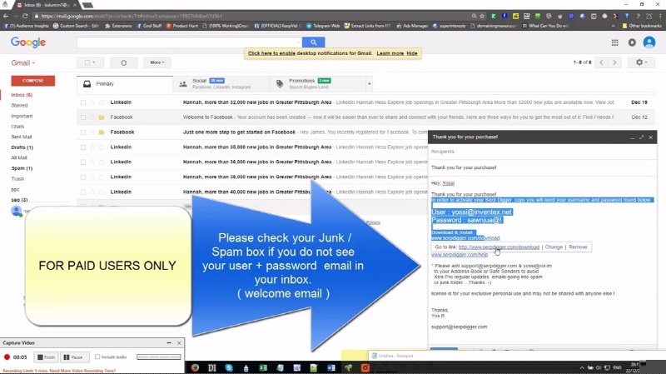Expand search options arrow in search box
This screenshot has width=666, height=374.
299,42
